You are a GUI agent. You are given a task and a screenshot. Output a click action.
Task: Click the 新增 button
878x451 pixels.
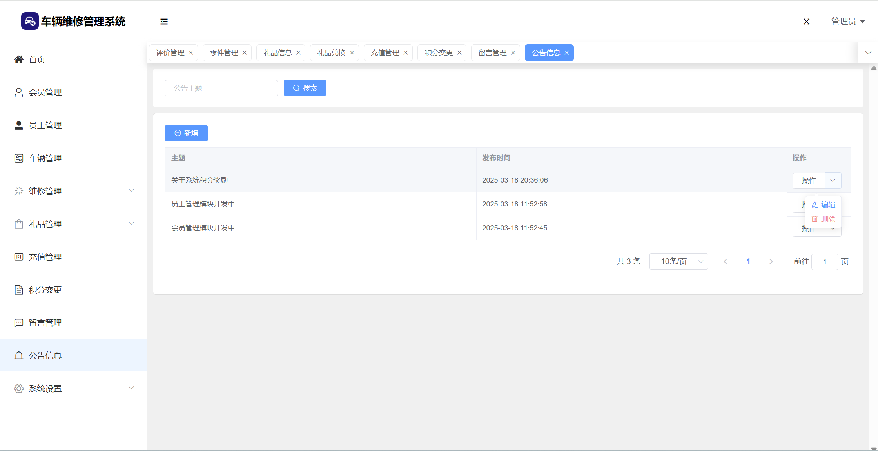(x=186, y=133)
